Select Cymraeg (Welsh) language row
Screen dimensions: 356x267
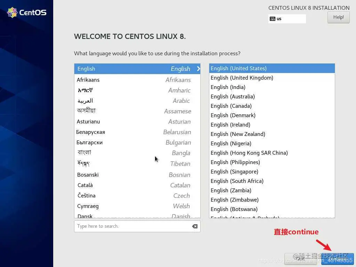coord(137,206)
